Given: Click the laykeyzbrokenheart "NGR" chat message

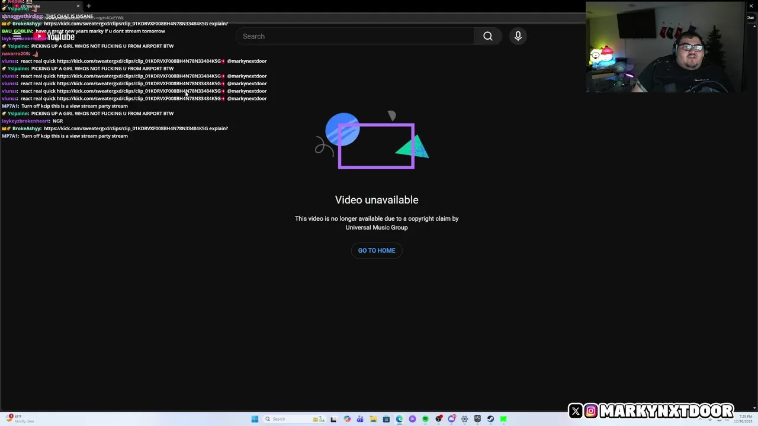Looking at the screenshot, I should 32,121.
